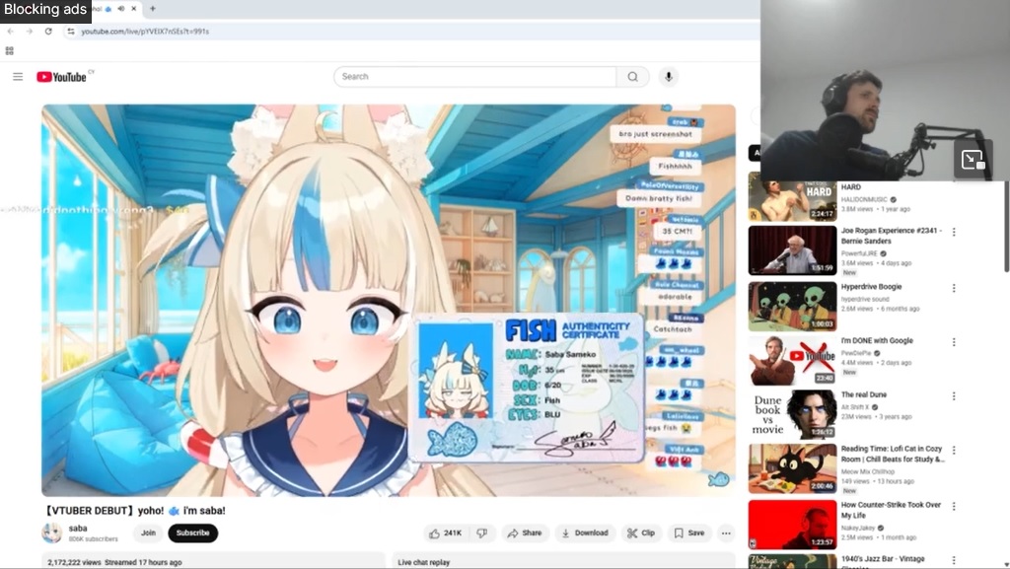This screenshot has height=569, width=1010.
Task: Open HARD video thumbnail
Action: (x=792, y=199)
